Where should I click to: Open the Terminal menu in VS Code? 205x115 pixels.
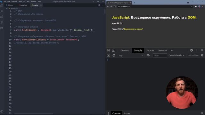coord(33,2)
